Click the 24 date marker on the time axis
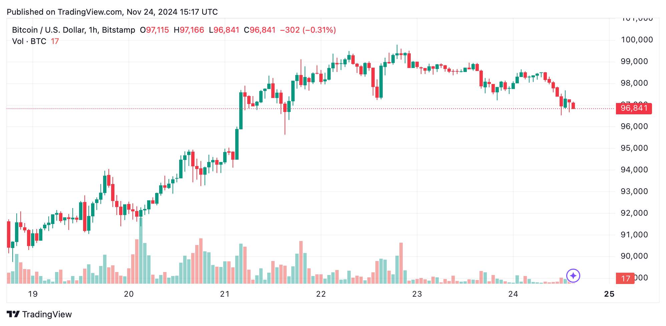 (x=513, y=294)
